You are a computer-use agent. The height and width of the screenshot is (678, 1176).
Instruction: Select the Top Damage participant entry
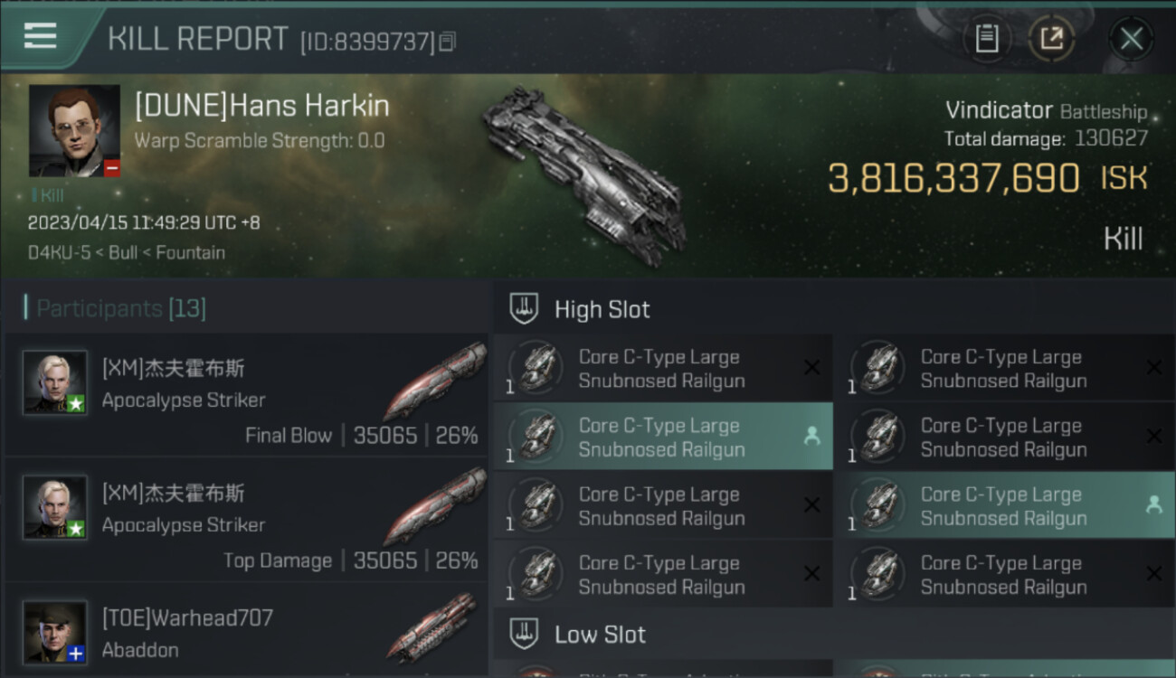click(246, 520)
